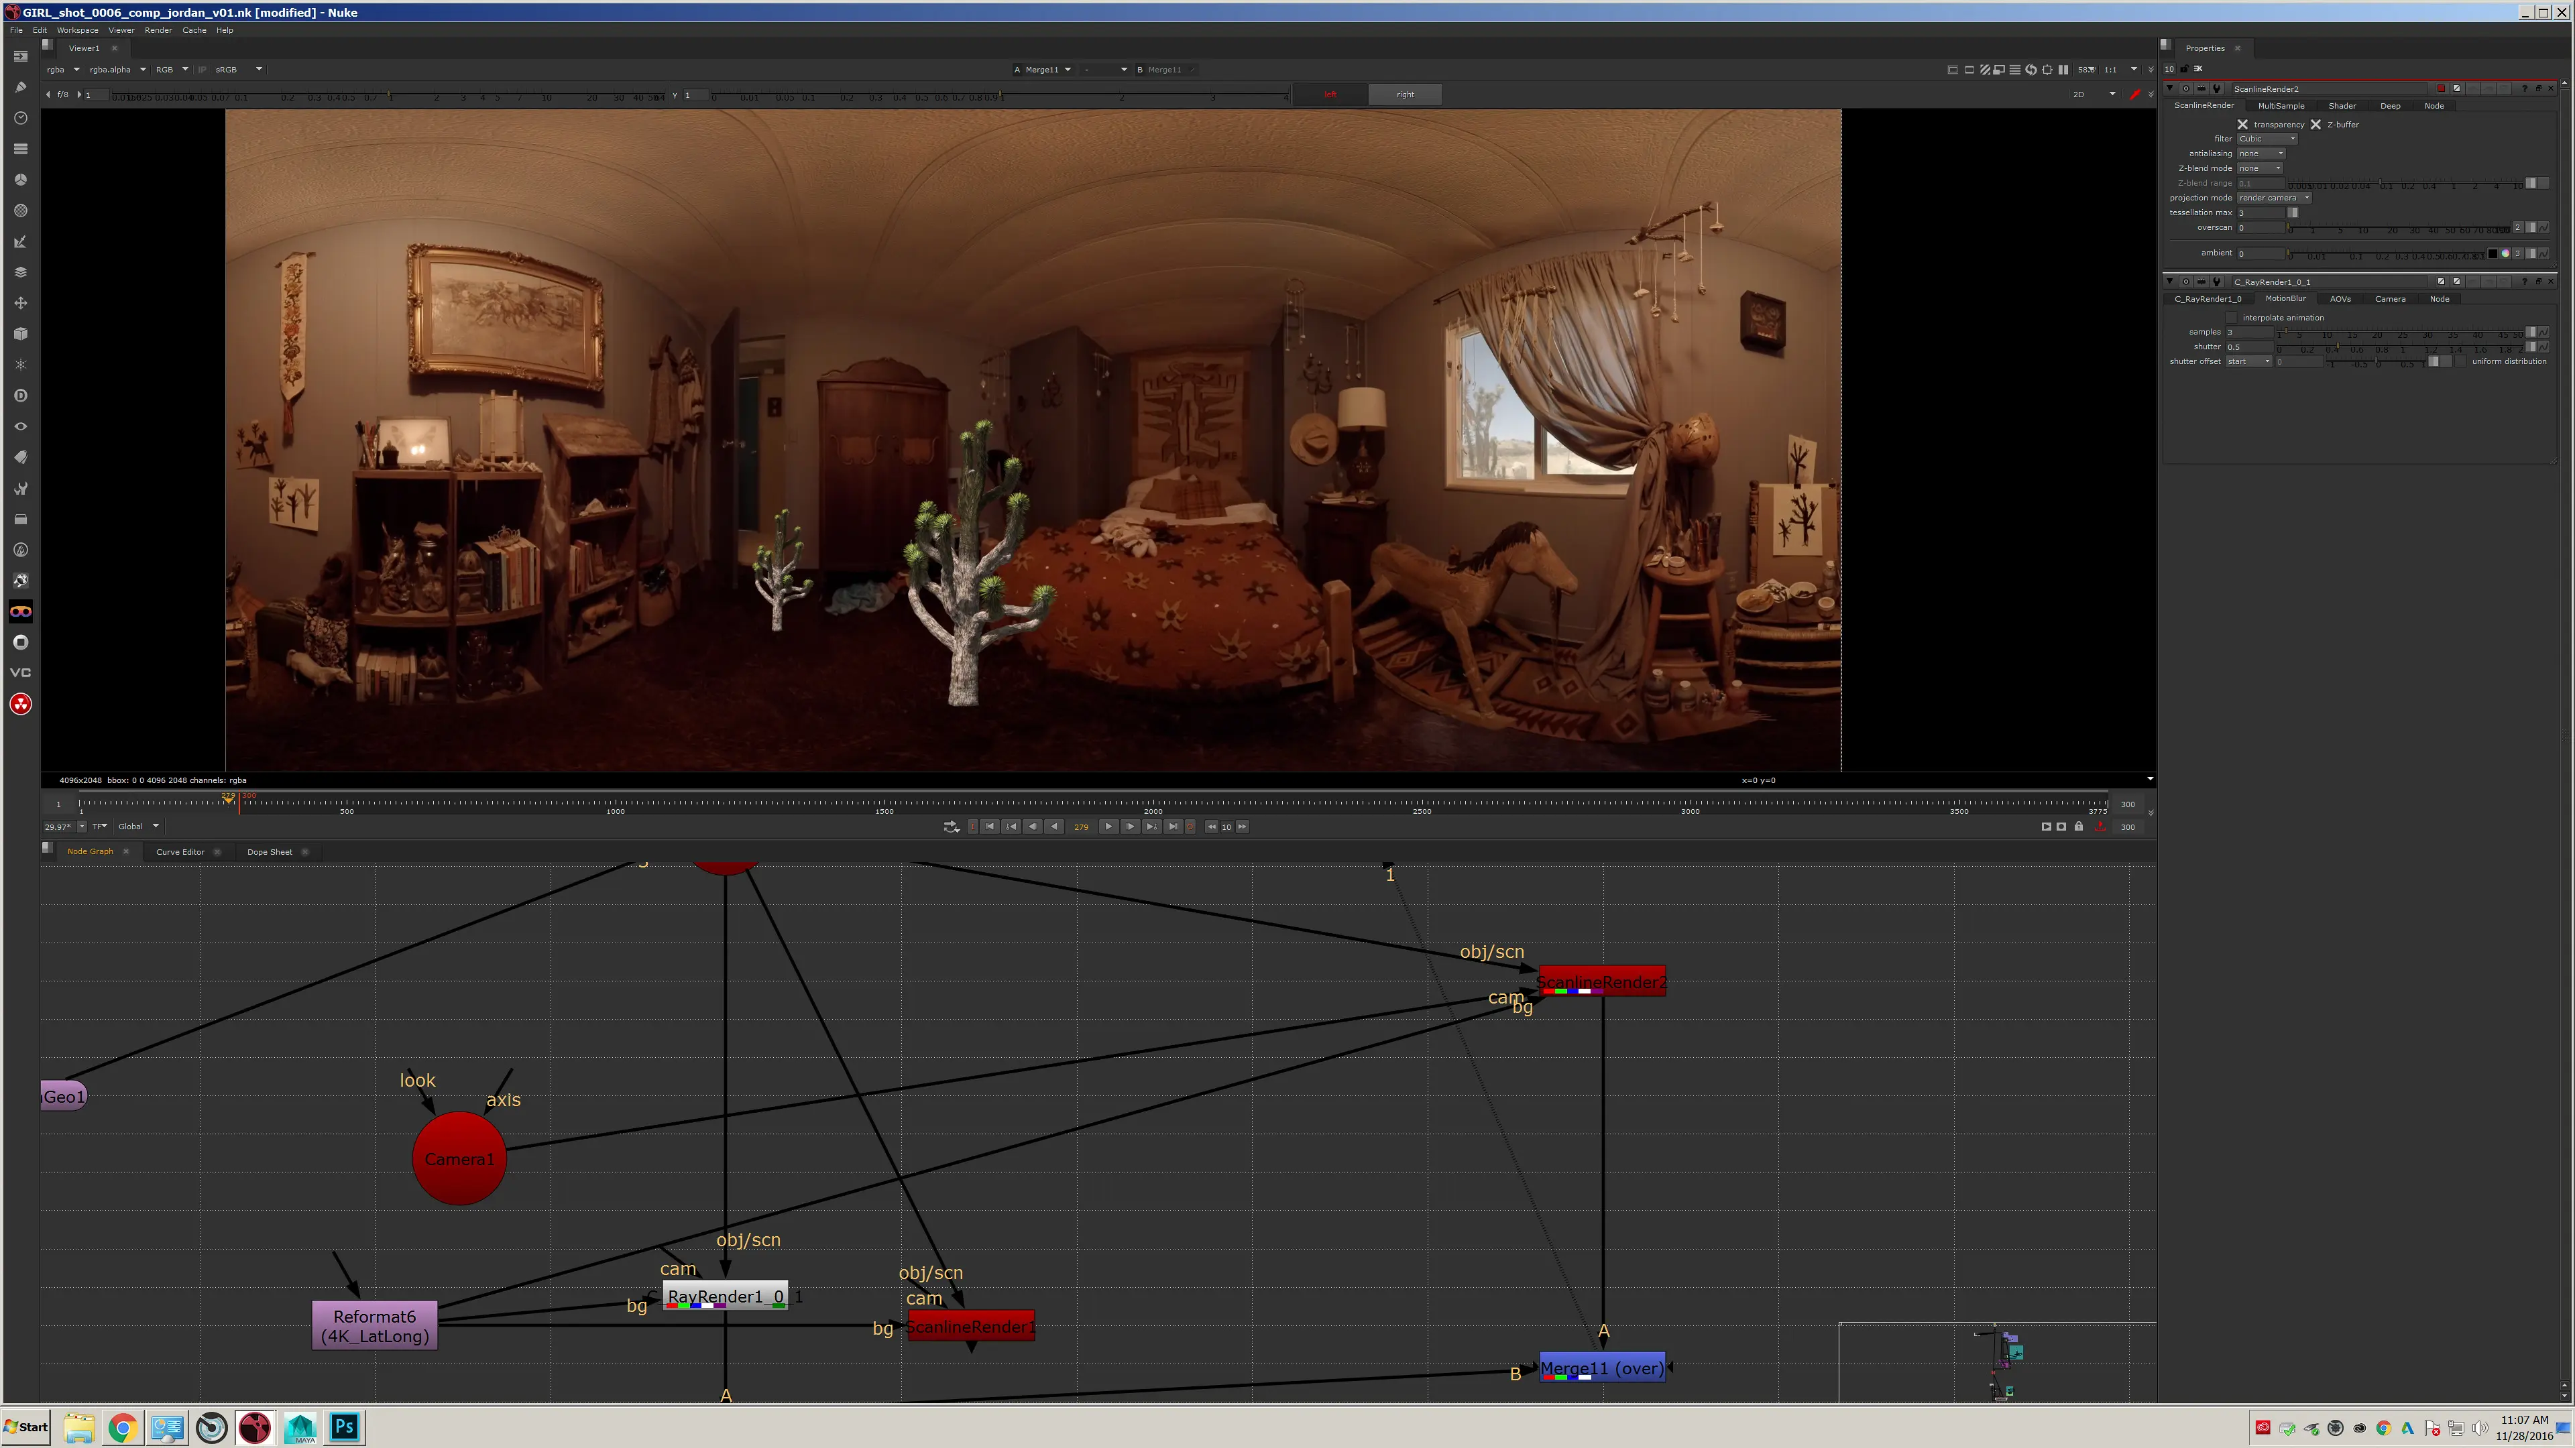This screenshot has height=1448, width=2575.
Task: Open the Transform nodes toolbar icon
Action: 20,303
